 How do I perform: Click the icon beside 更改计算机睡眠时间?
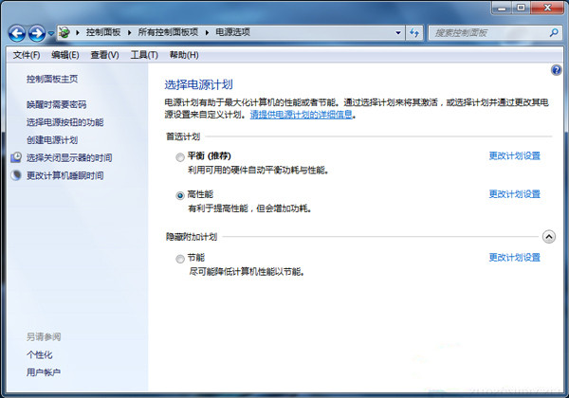coord(16,175)
